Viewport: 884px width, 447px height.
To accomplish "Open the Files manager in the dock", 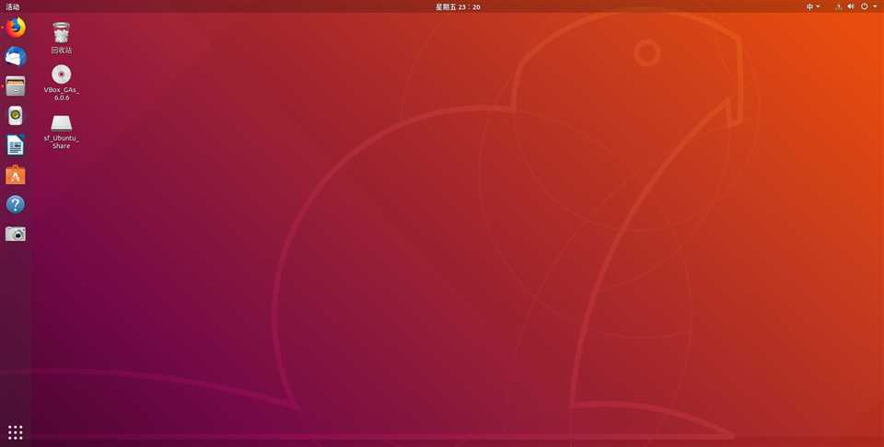I will point(16,86).
